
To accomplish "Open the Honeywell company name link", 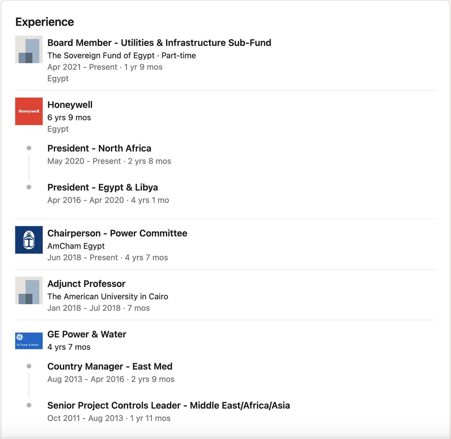I will point(70,105).
